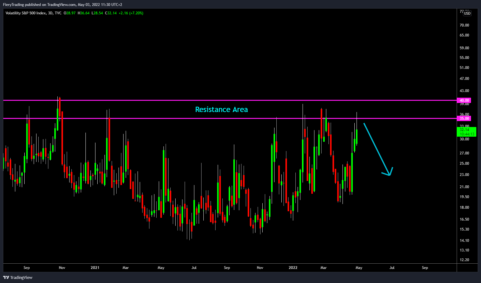This screenshot has height=283, width=481.
Task: Select the 35.00 magenta price line label
Action: point(464,119)
